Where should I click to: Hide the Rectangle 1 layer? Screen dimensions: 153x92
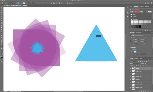131,80
